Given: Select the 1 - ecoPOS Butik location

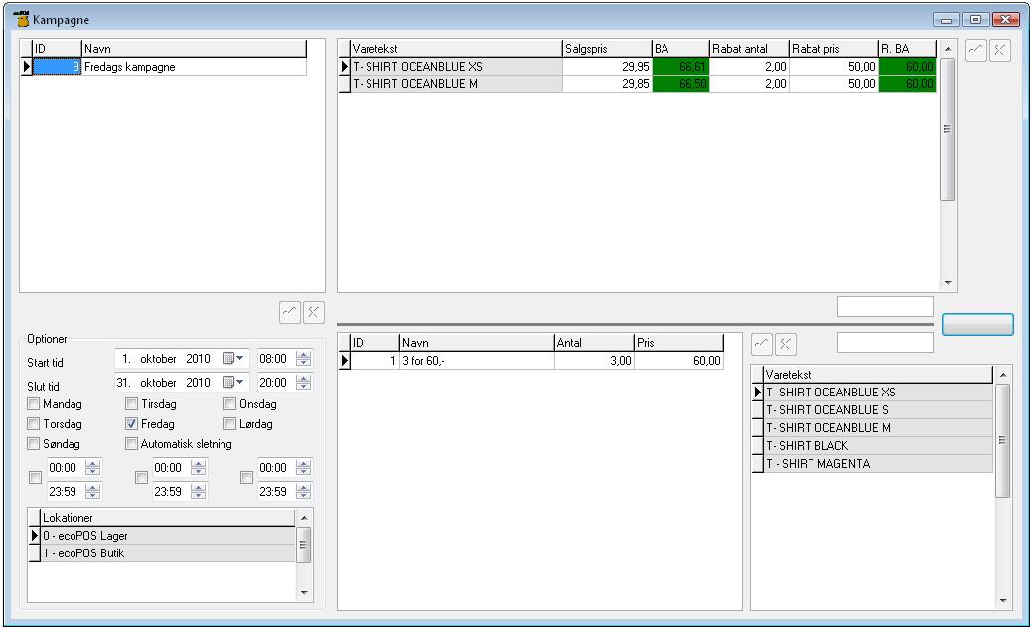Looking at the screenshot, I should click(x=167, y=553).
